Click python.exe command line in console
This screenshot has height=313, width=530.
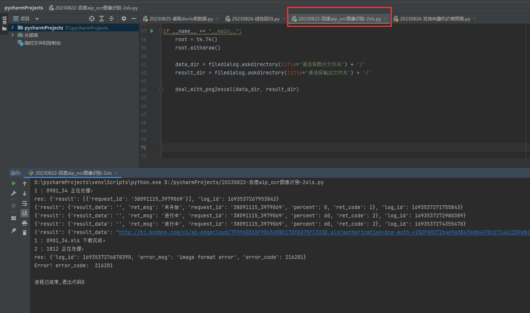coord(179,182)
